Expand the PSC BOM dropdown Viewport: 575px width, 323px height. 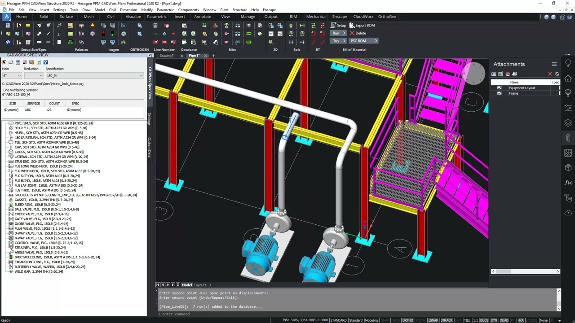[376, 41]
